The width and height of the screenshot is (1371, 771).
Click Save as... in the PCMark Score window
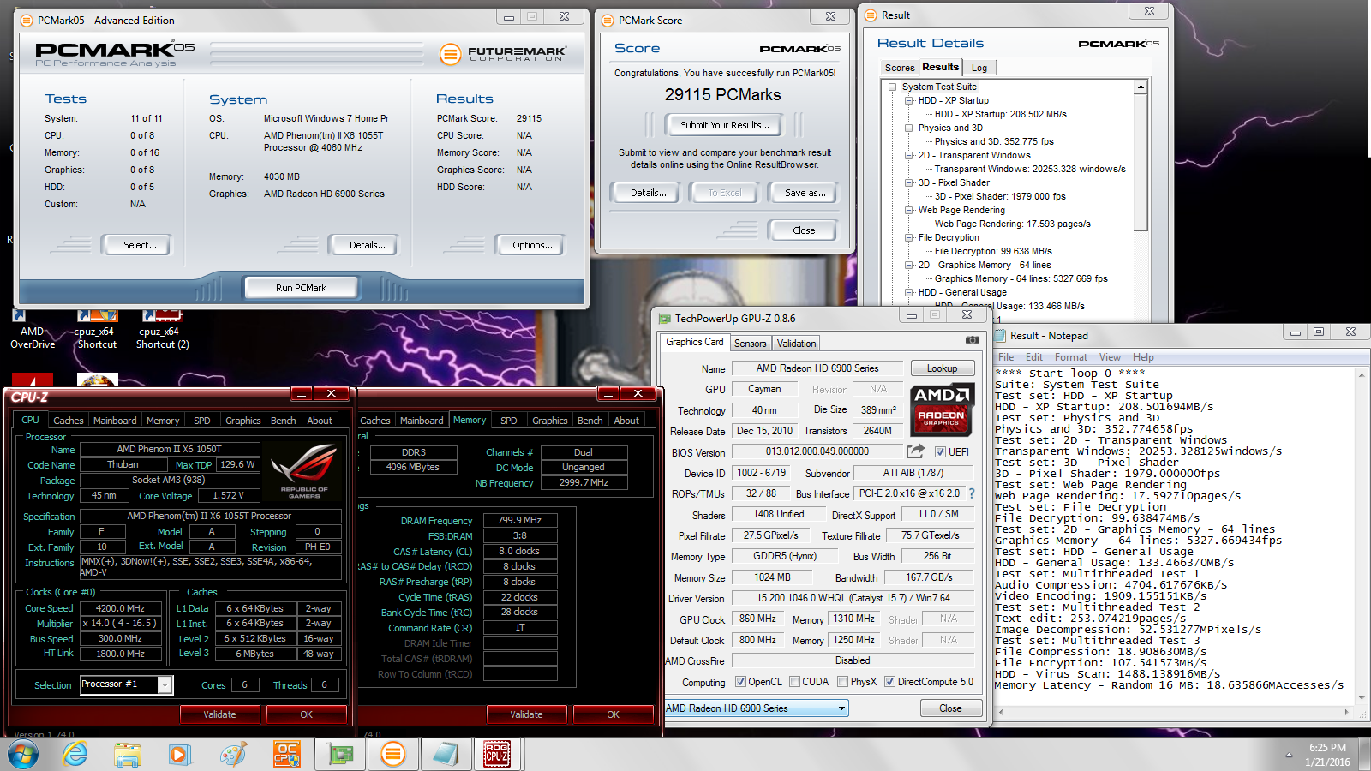[x=805, y=193]
